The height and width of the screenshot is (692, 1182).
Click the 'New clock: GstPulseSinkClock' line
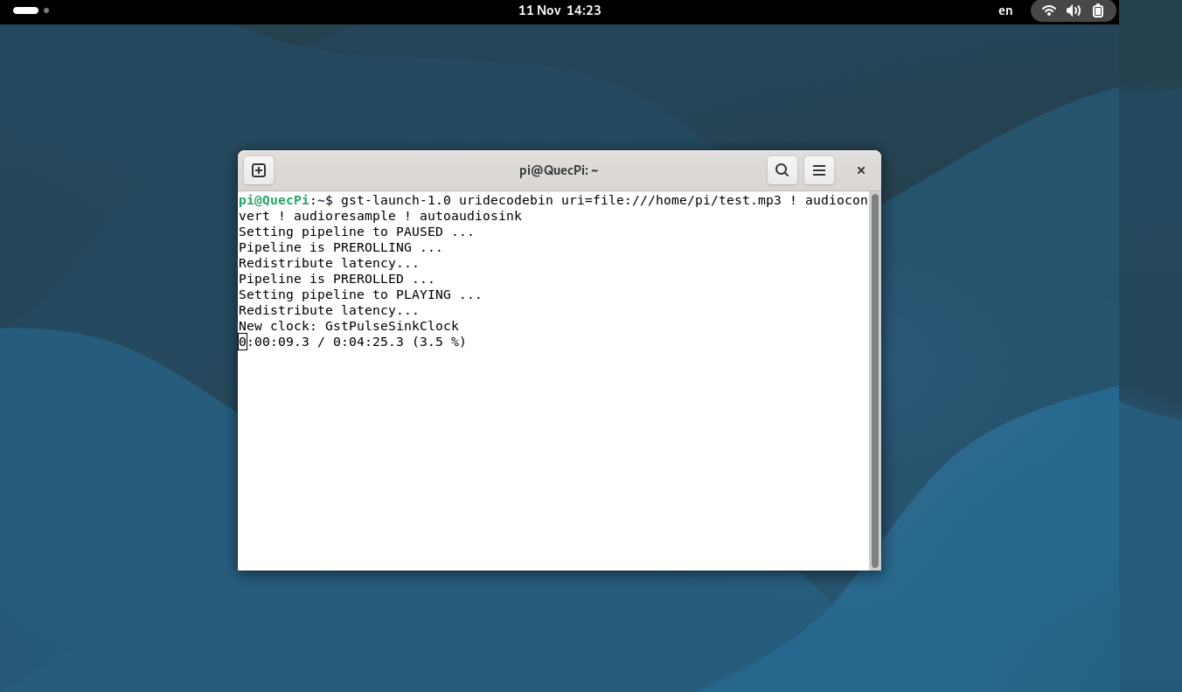pos(348,326)
